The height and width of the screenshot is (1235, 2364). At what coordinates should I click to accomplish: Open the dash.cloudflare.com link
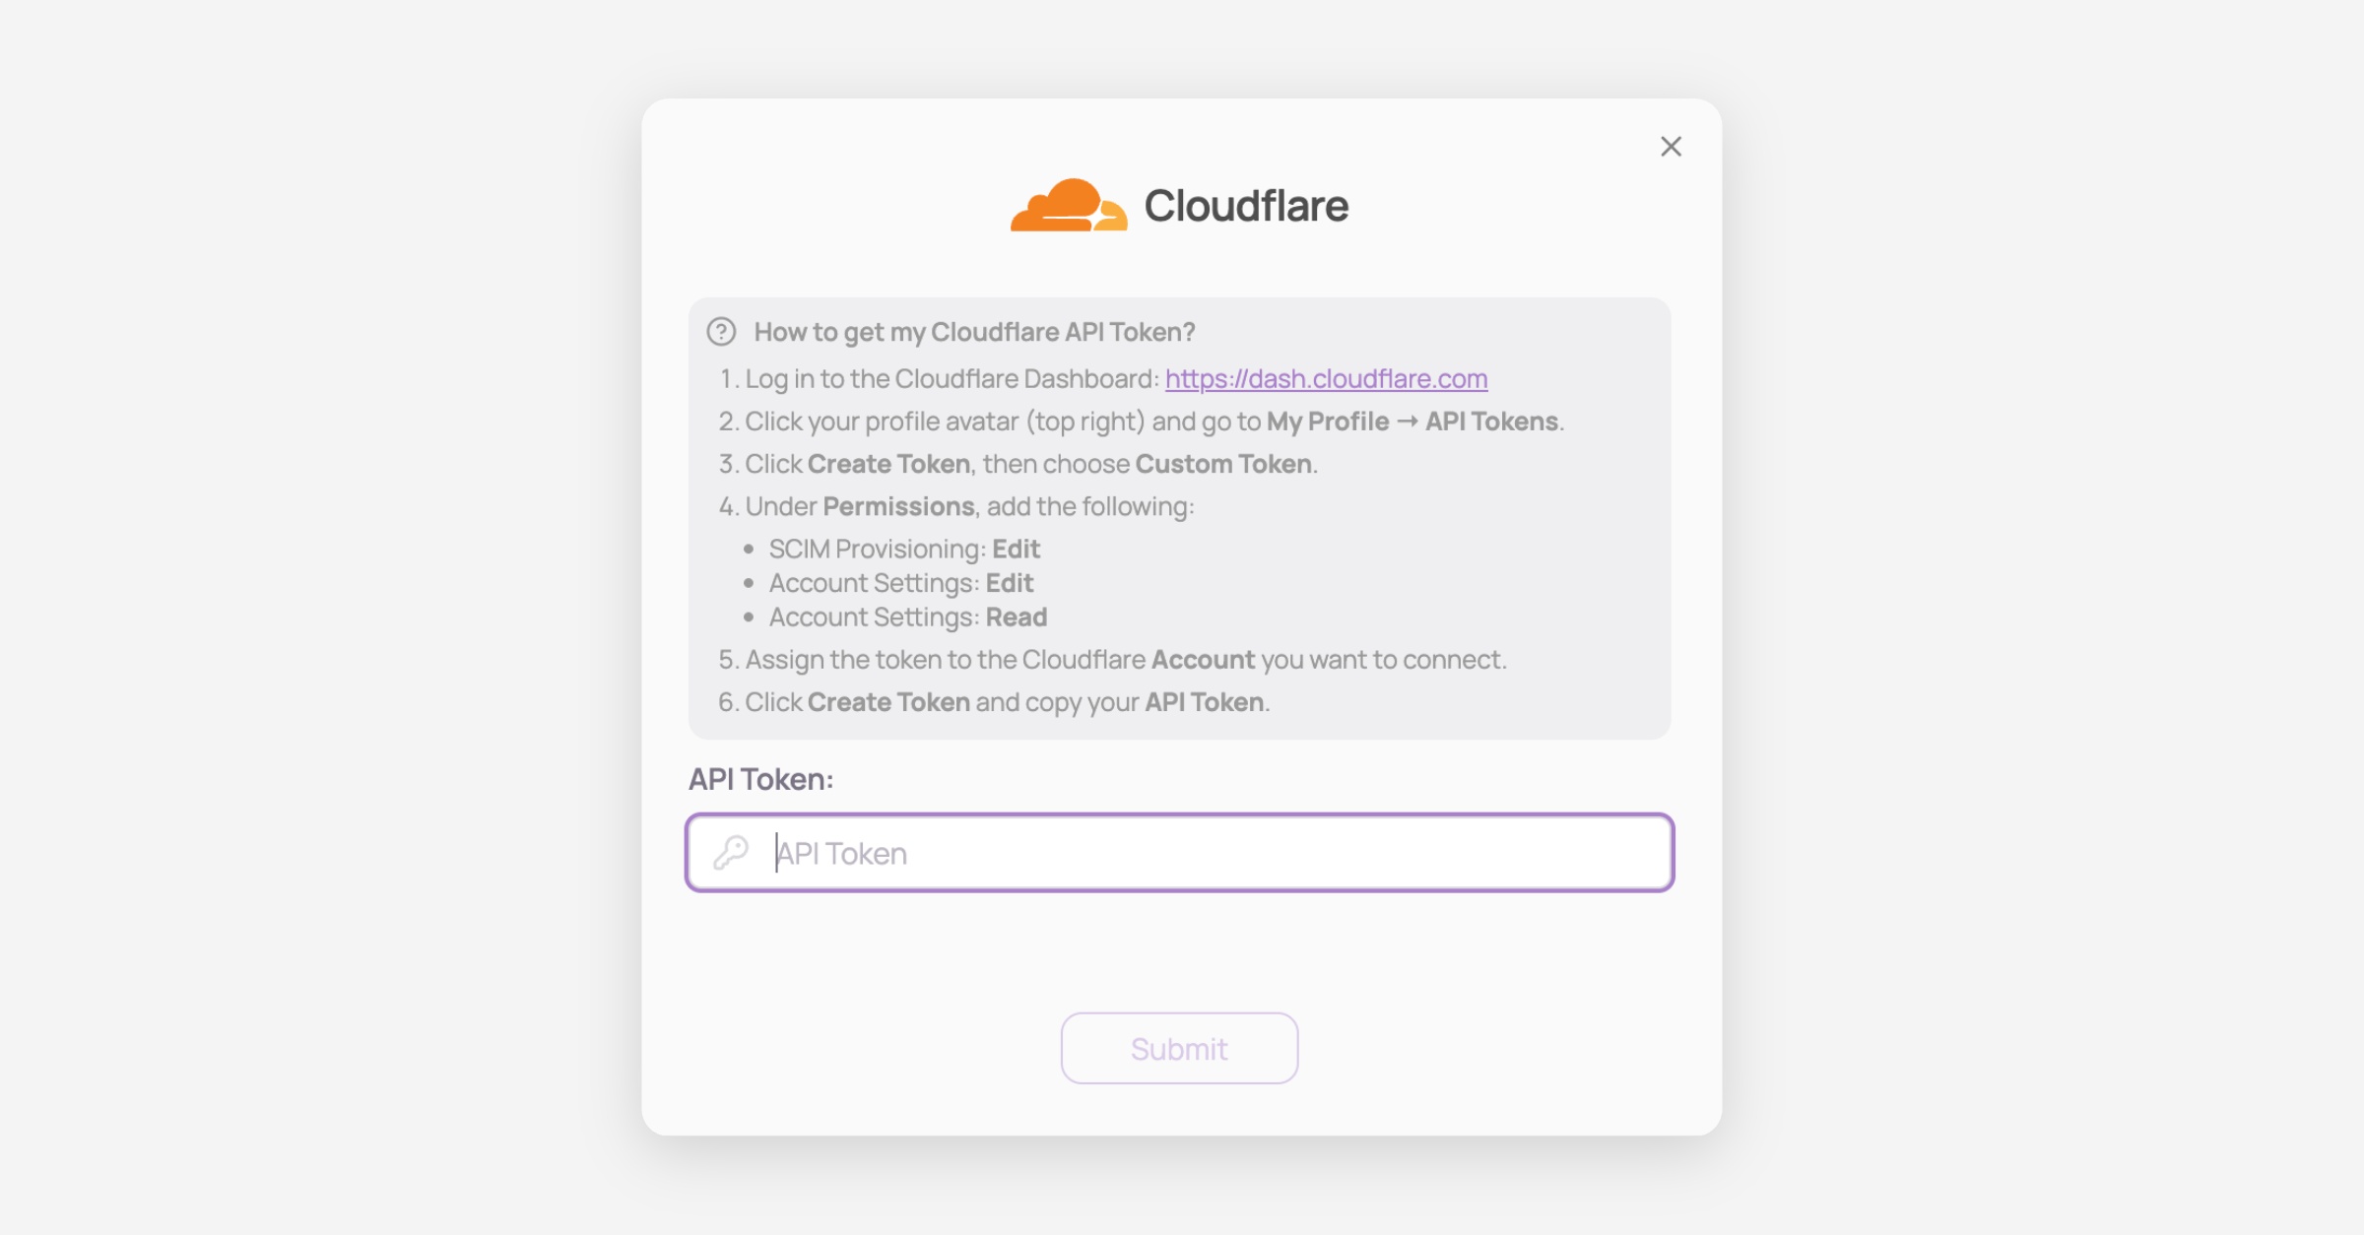[x=1326, y=378]
